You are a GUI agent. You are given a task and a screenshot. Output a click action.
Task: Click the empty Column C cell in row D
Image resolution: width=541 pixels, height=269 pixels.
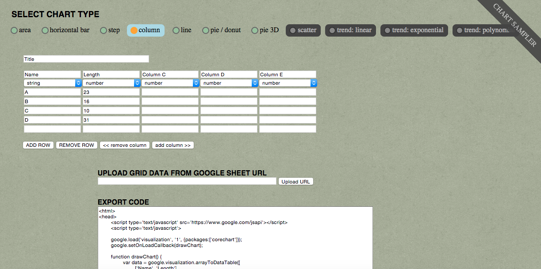(170, 120)
